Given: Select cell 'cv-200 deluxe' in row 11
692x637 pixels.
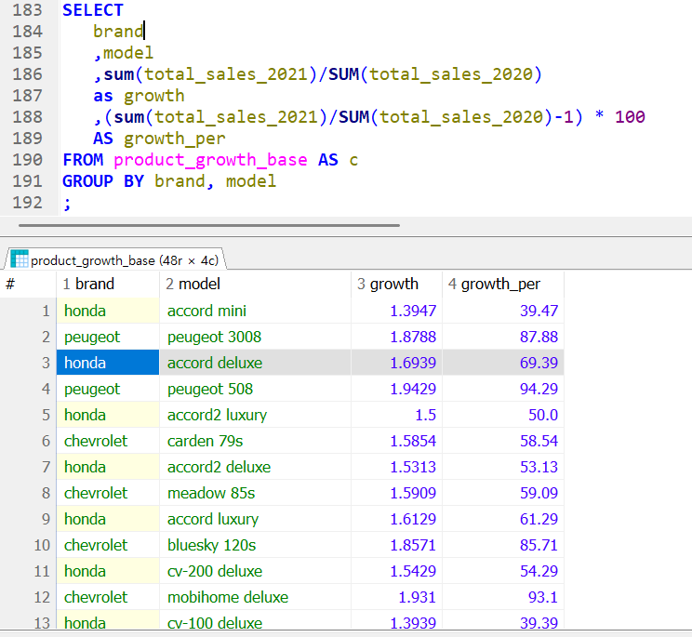Looking at the screenshot, I should tap(255, 571).
